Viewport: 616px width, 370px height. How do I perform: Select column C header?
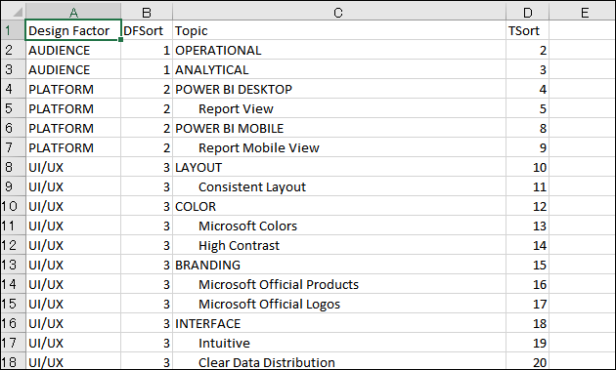338,12
